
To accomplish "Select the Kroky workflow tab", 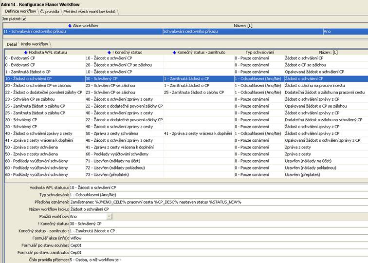I will [34, 44].
